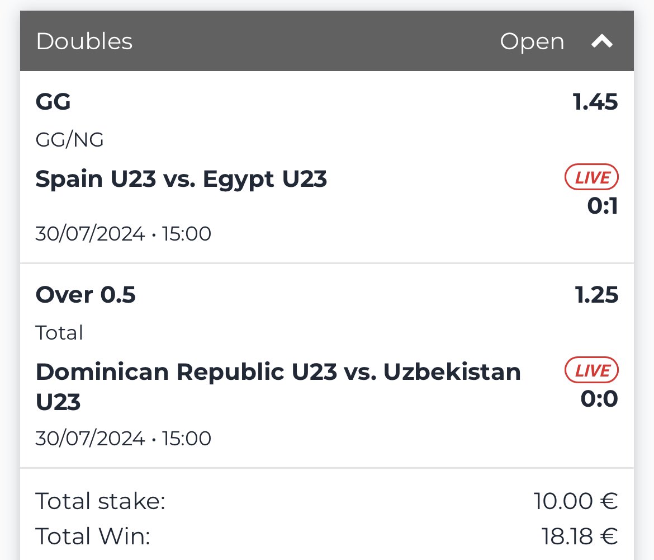Image resolution: width=654 pixels, height=560 pixels.
Task: Tap the LIVE badge for Dominican Republic match
Action: (x=591, y=370)
